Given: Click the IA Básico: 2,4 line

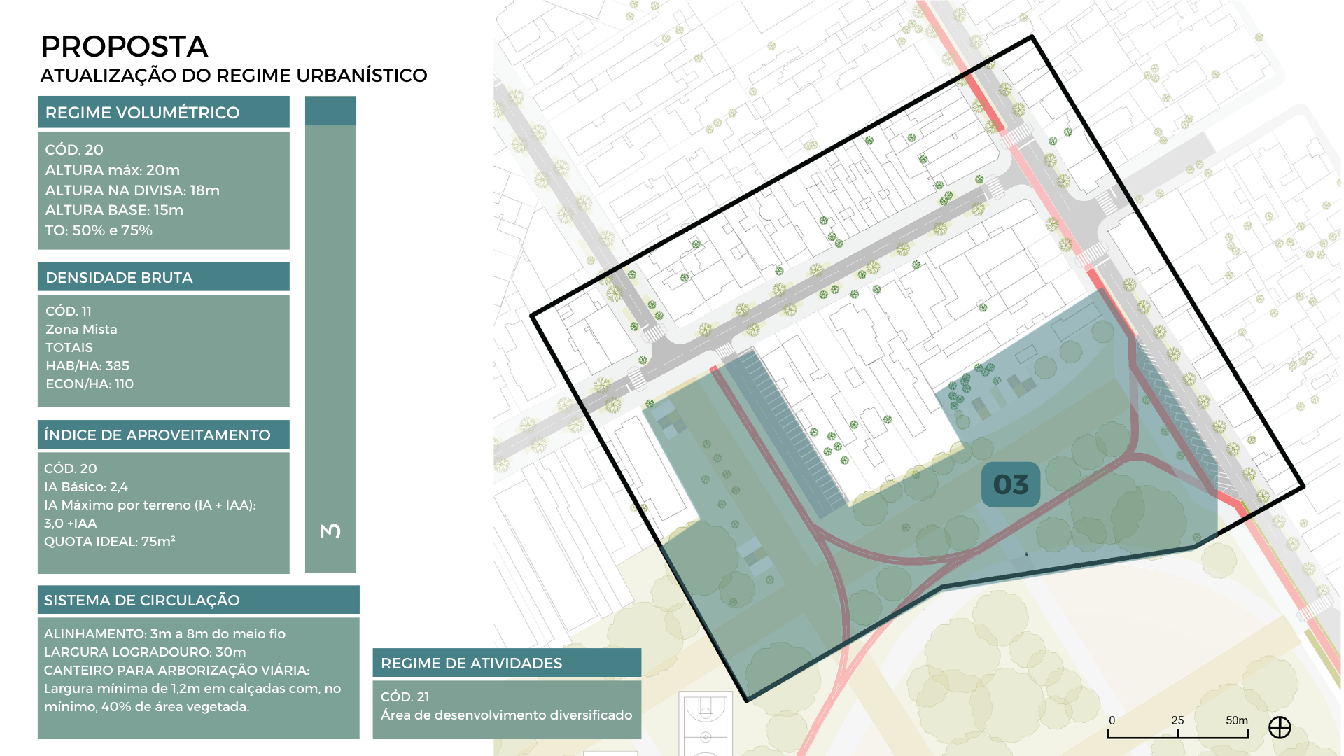Looking at the screenshot, I should coord(86,486).
